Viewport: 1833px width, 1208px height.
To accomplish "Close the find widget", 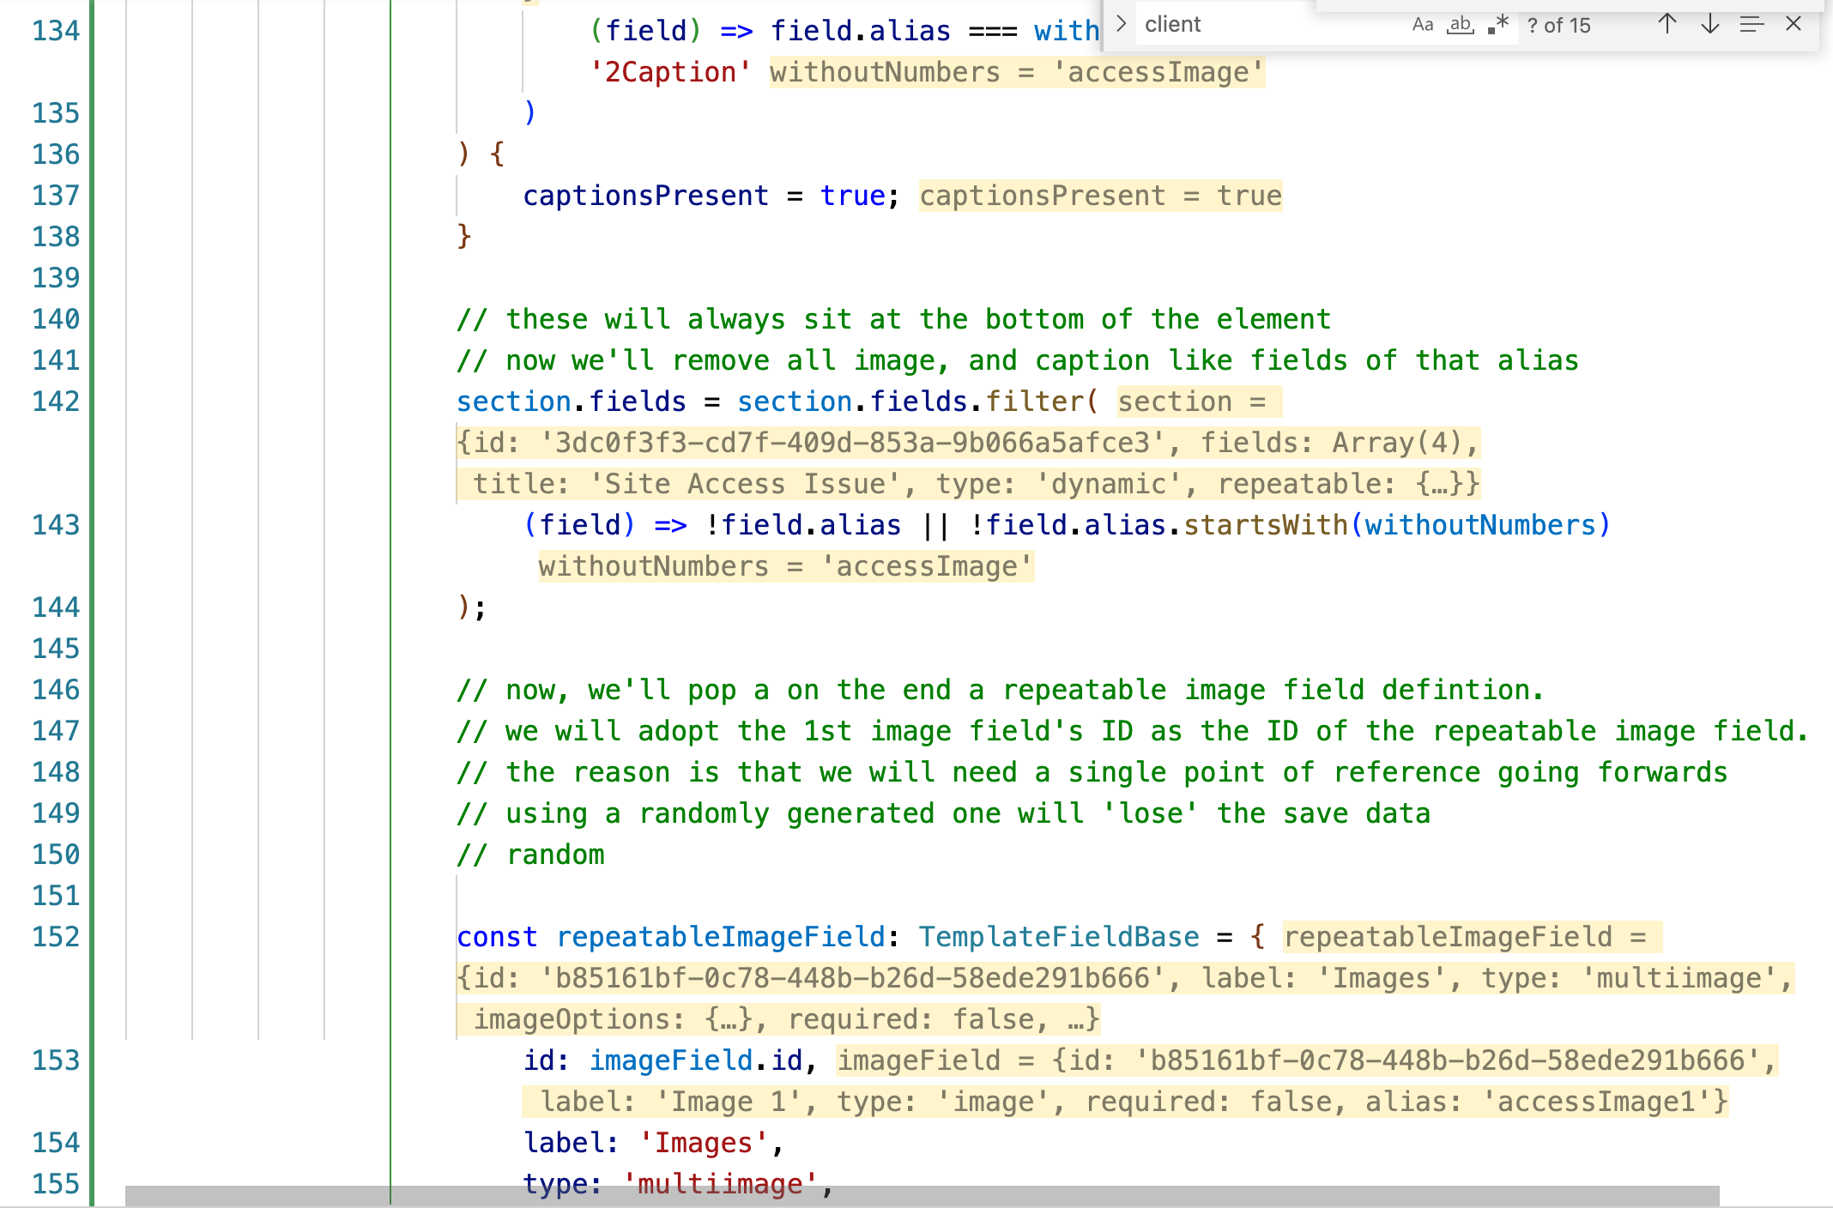I will tap(1793, 25).
